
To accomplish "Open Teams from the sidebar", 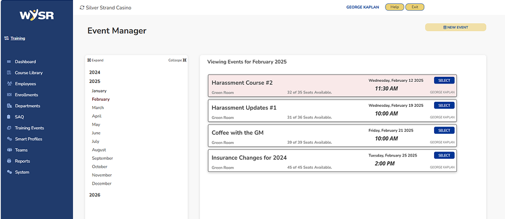I will click(21, 150).
